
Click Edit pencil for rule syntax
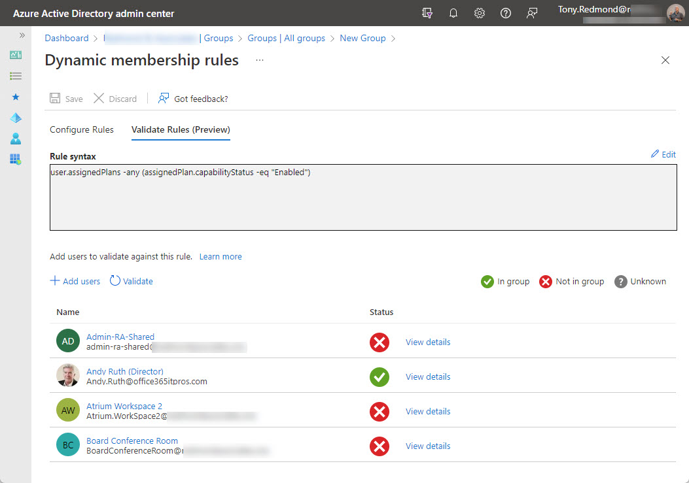[x=663, y=154]
